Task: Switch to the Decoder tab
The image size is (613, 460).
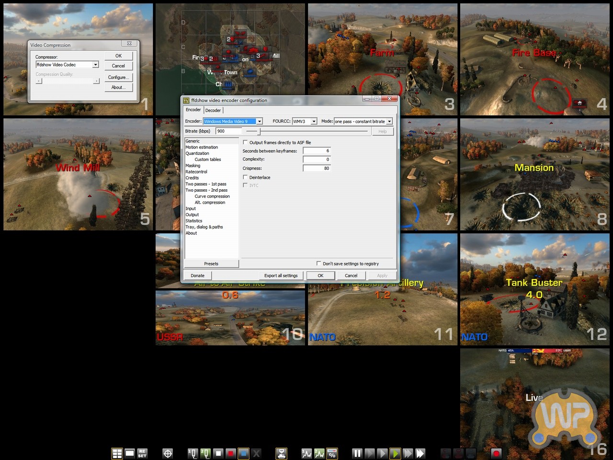Action: 213,110
